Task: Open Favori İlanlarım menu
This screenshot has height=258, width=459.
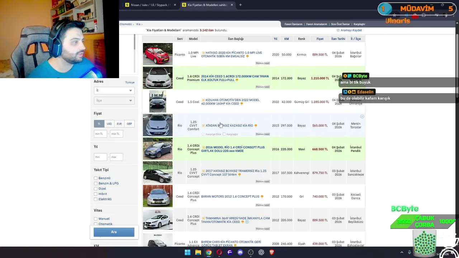Action: point(293,24)
